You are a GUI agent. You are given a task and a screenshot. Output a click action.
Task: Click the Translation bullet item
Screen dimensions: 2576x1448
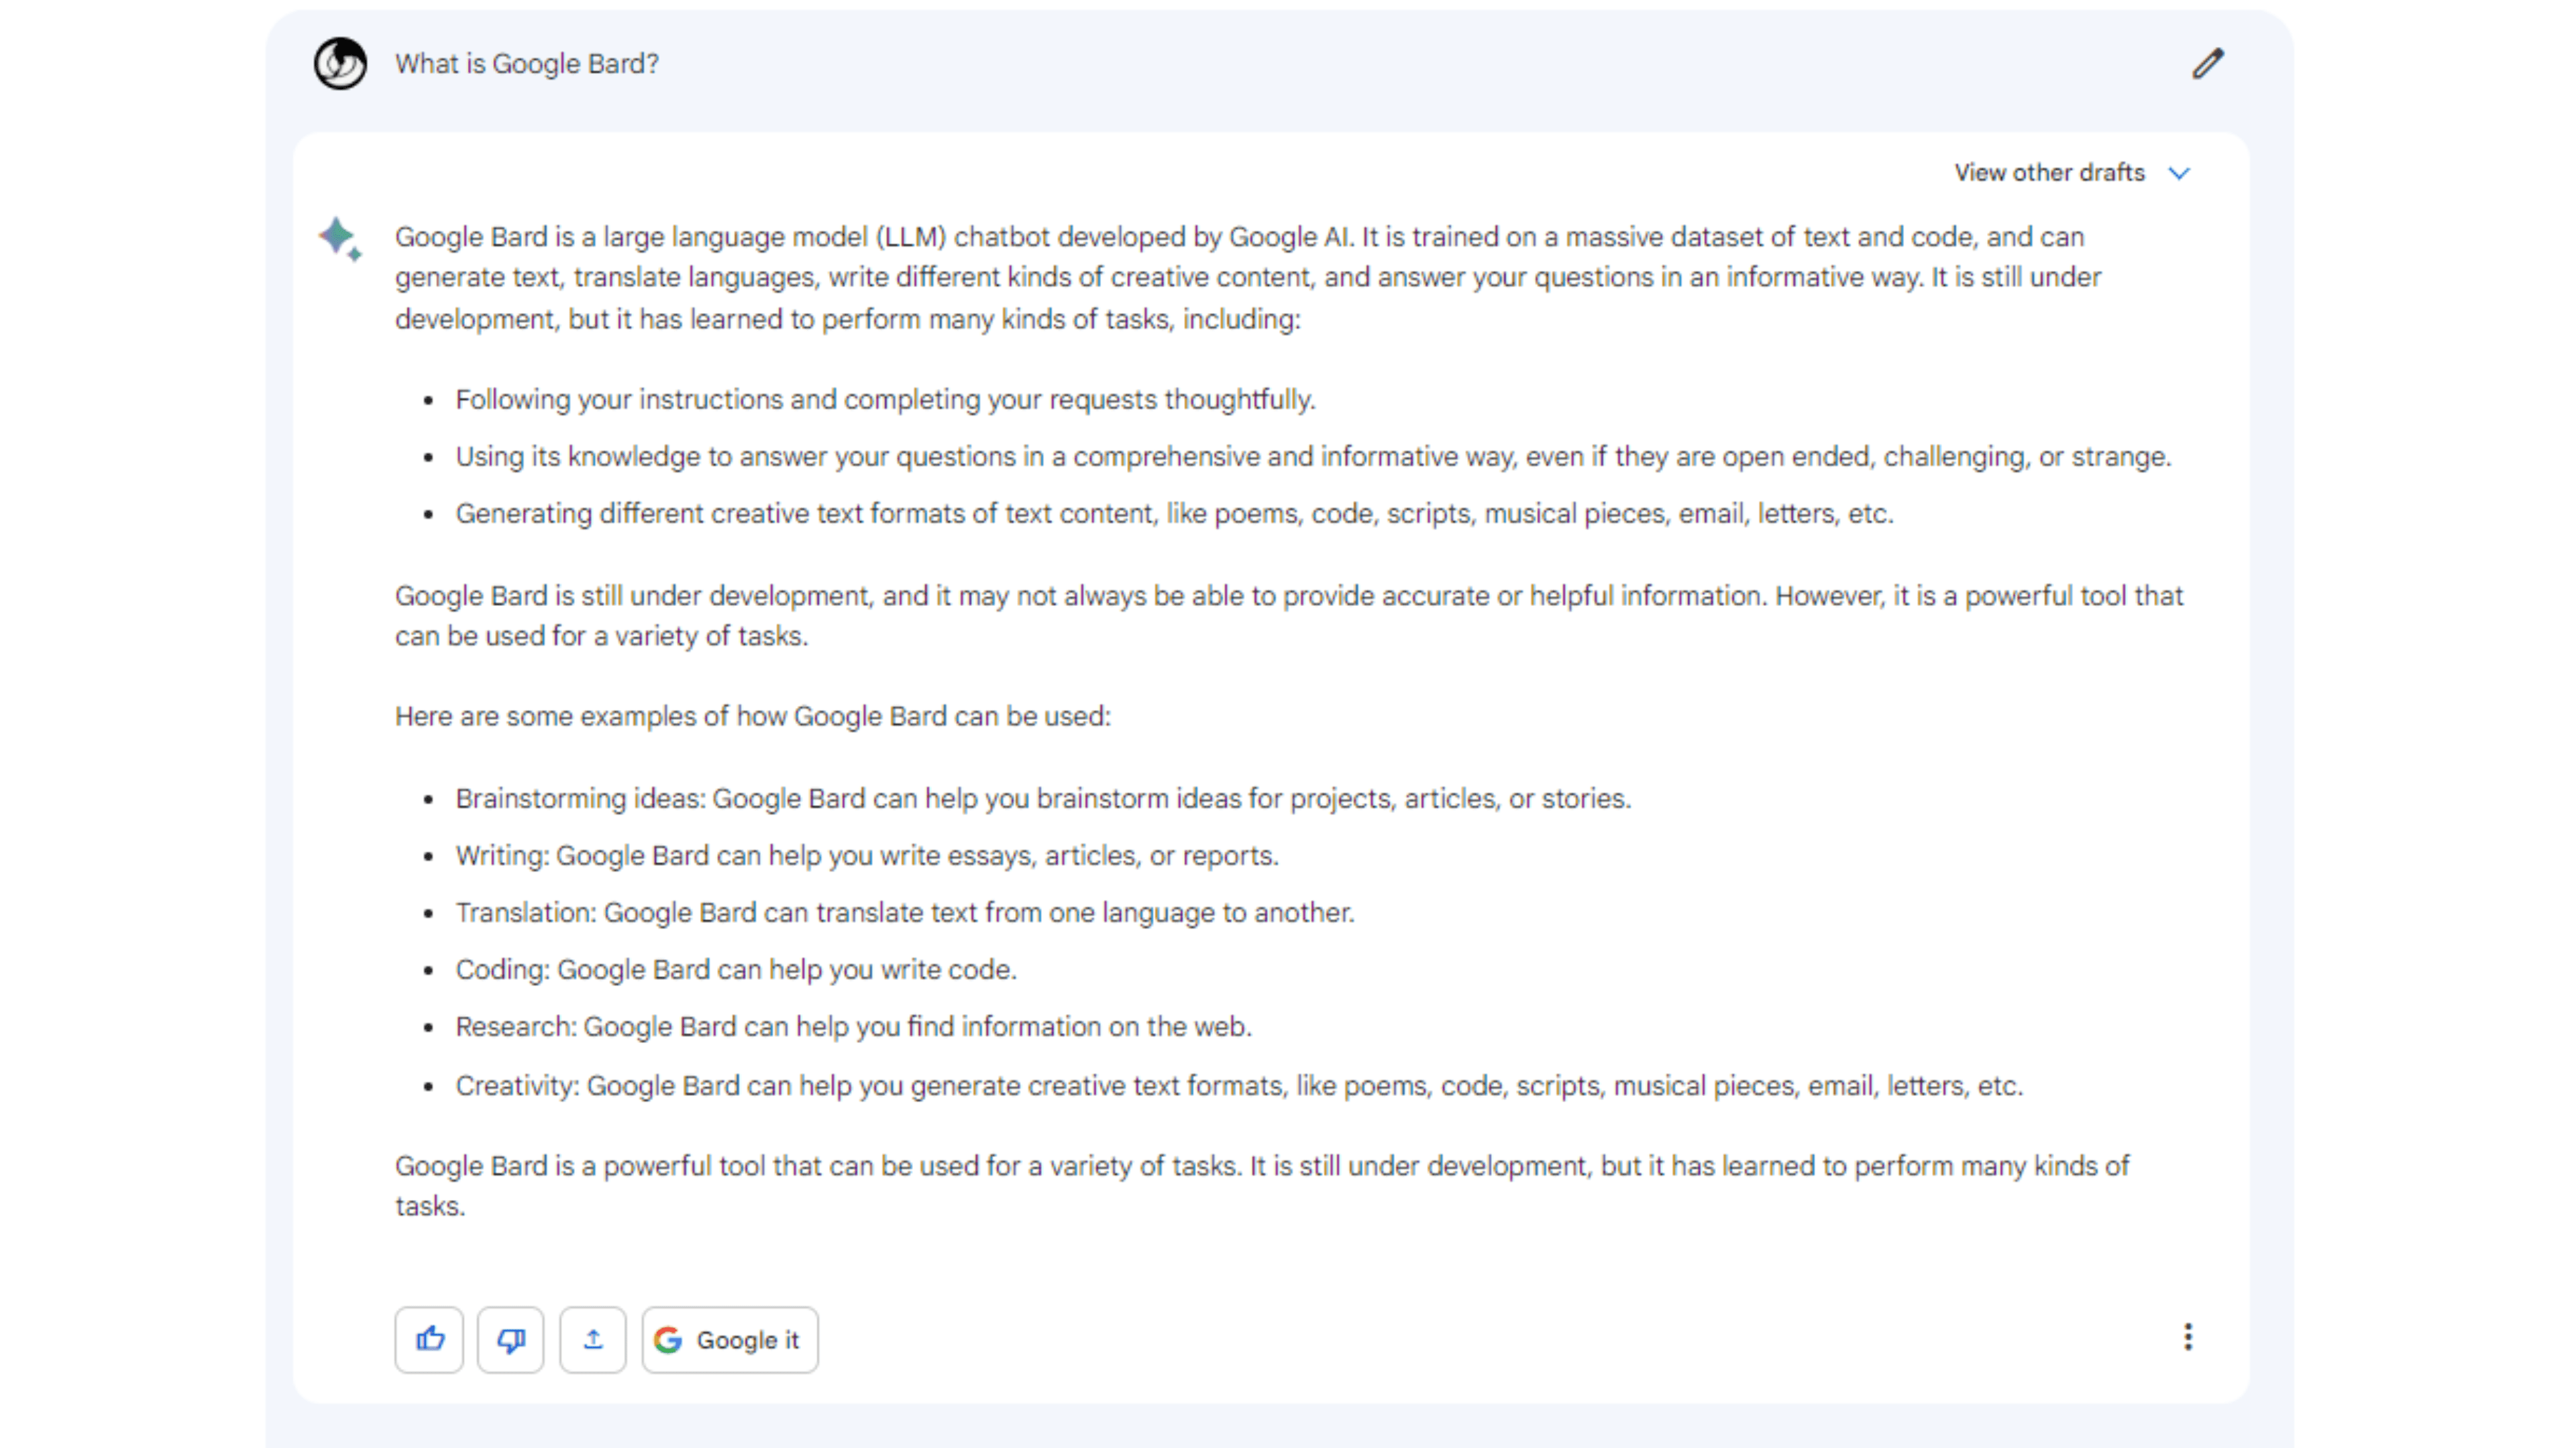coord(905,912)
